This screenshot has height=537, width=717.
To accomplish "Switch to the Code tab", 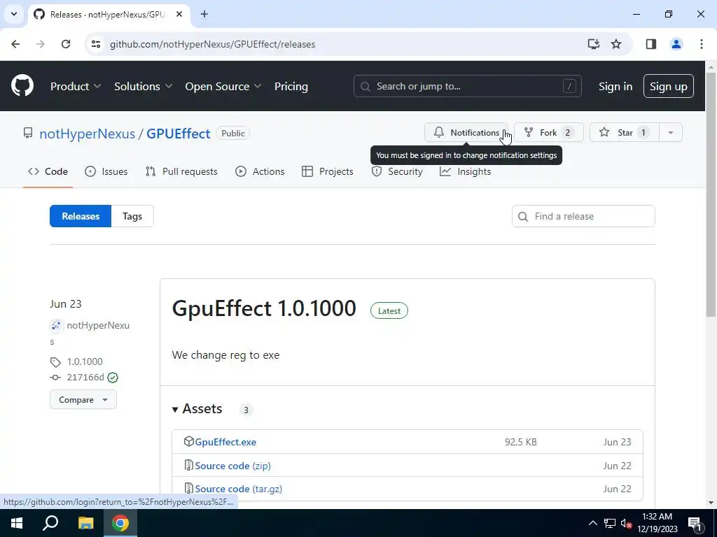I will 48,172.
